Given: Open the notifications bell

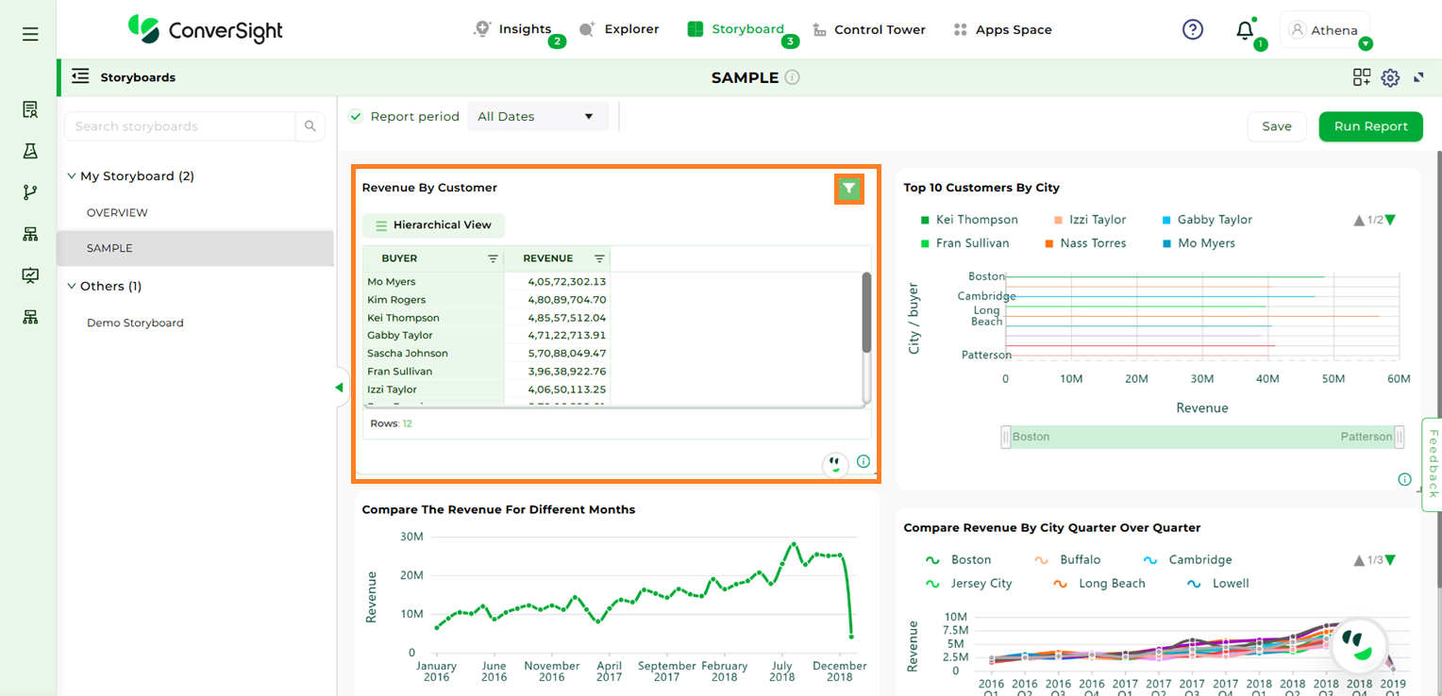Looking at the screenshot, I should pos(1245,30).
